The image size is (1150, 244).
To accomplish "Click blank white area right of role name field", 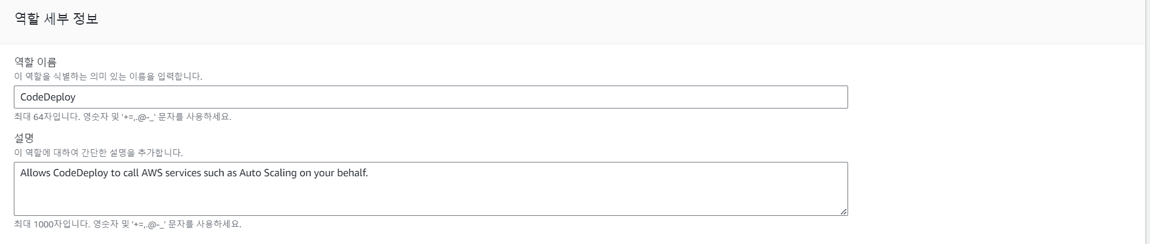I will coord(991,97).
